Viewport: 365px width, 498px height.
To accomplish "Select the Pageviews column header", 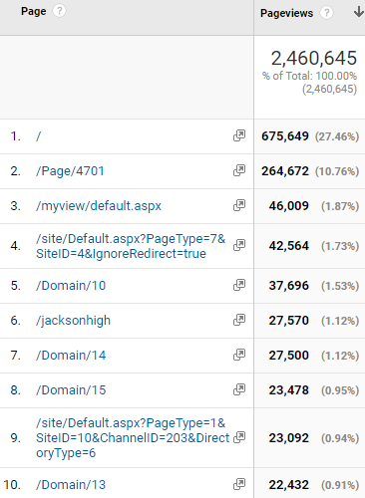I will tap(286, 13).
